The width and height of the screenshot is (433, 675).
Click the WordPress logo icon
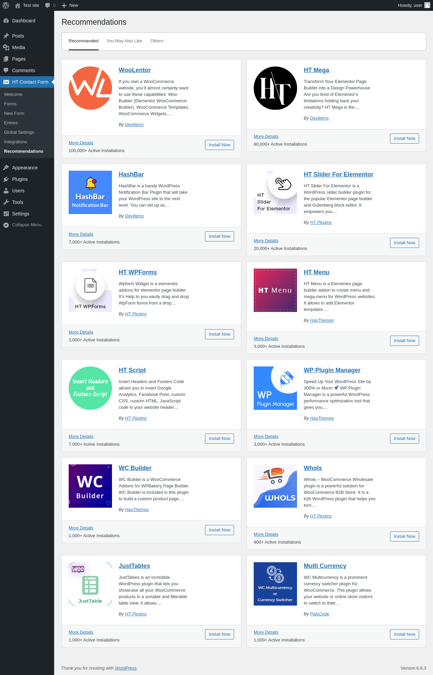(x=6, y=5)
